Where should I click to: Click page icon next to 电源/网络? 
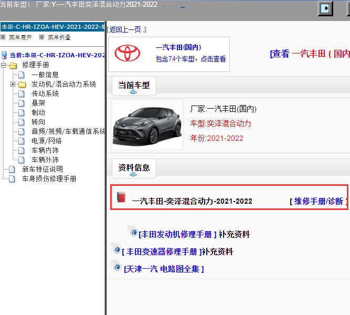pyautogui.click(x=22, y=141)
